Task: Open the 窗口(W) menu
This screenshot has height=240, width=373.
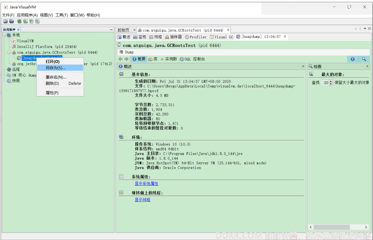Action: click(77, 15)
